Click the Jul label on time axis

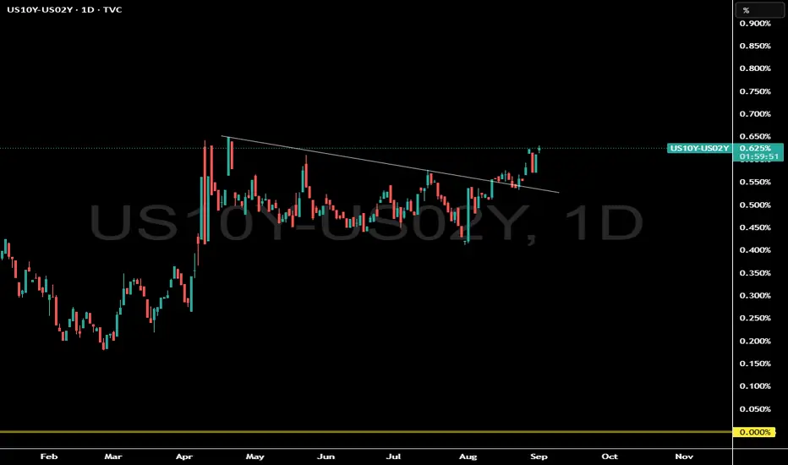pyautogui.click(x=393, y=457)
